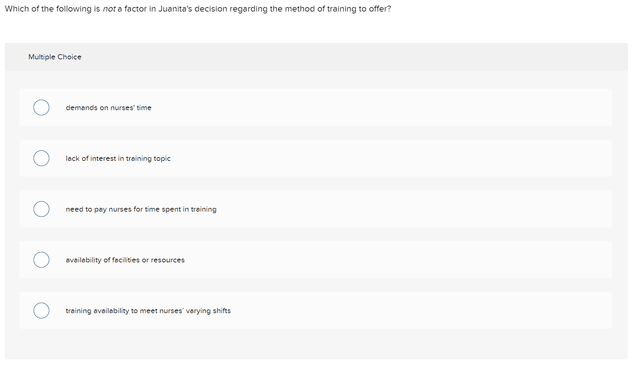Select the radio button for 'lack of interest in training topic'
Image resolution: width=638 pixels, height=371 pixels.
coord(41,158)
